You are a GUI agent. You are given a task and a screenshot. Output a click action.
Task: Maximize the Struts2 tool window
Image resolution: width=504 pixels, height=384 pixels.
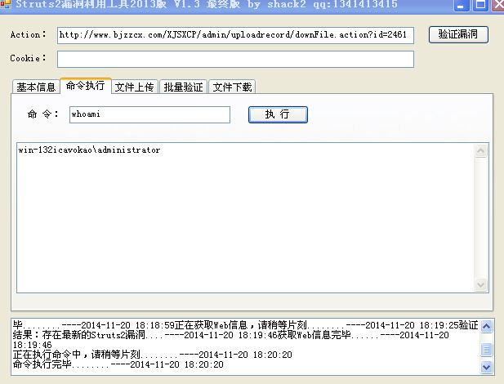[480, 5]
